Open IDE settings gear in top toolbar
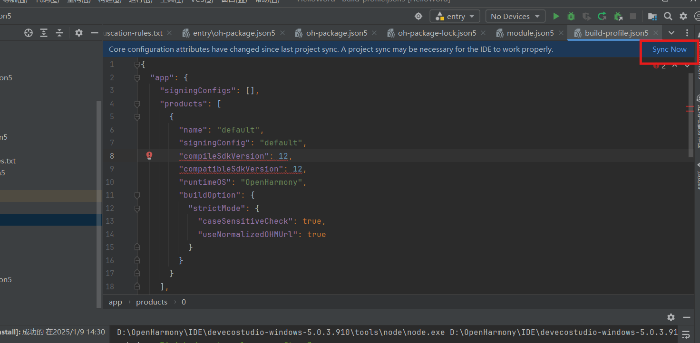The image size is (700, 343). (x=683, y=16)
